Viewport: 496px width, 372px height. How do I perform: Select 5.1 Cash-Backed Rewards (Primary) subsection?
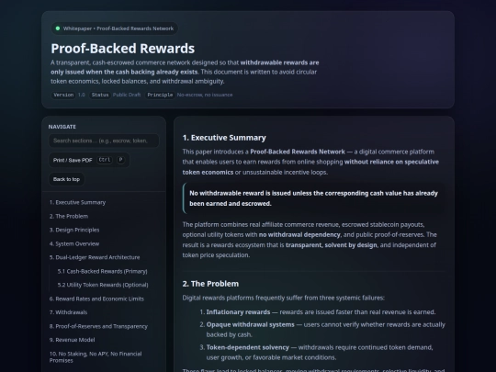[102, 271]
